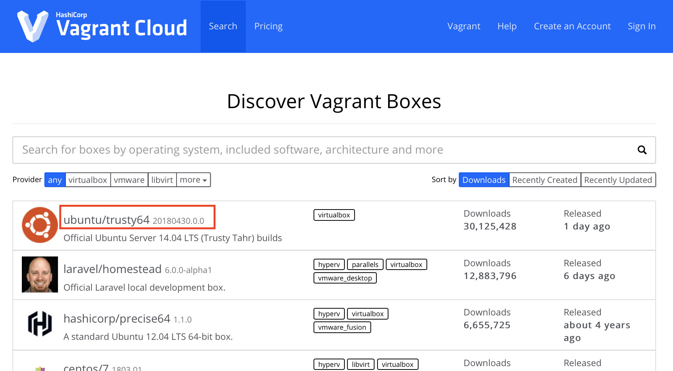Sort boxes by Recently Created

point(545,180)
